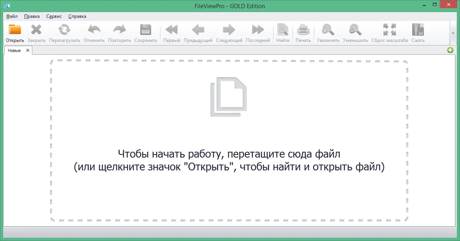Open the Файл menu
This screenshot has width=460, height=241.
(12, 16)
